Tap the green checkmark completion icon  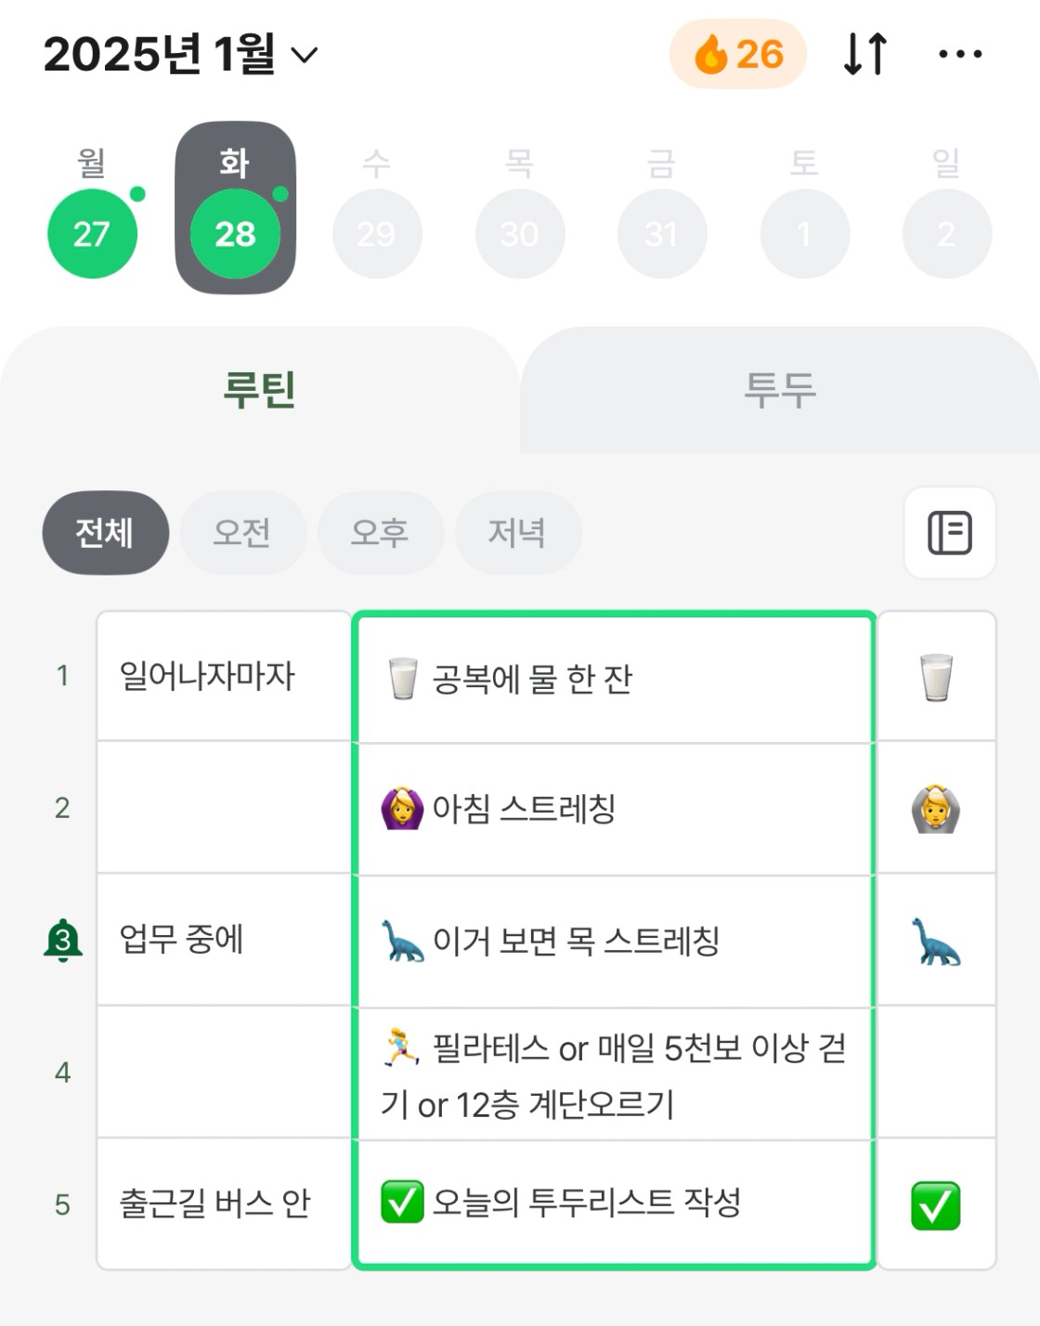[936, 1205]
